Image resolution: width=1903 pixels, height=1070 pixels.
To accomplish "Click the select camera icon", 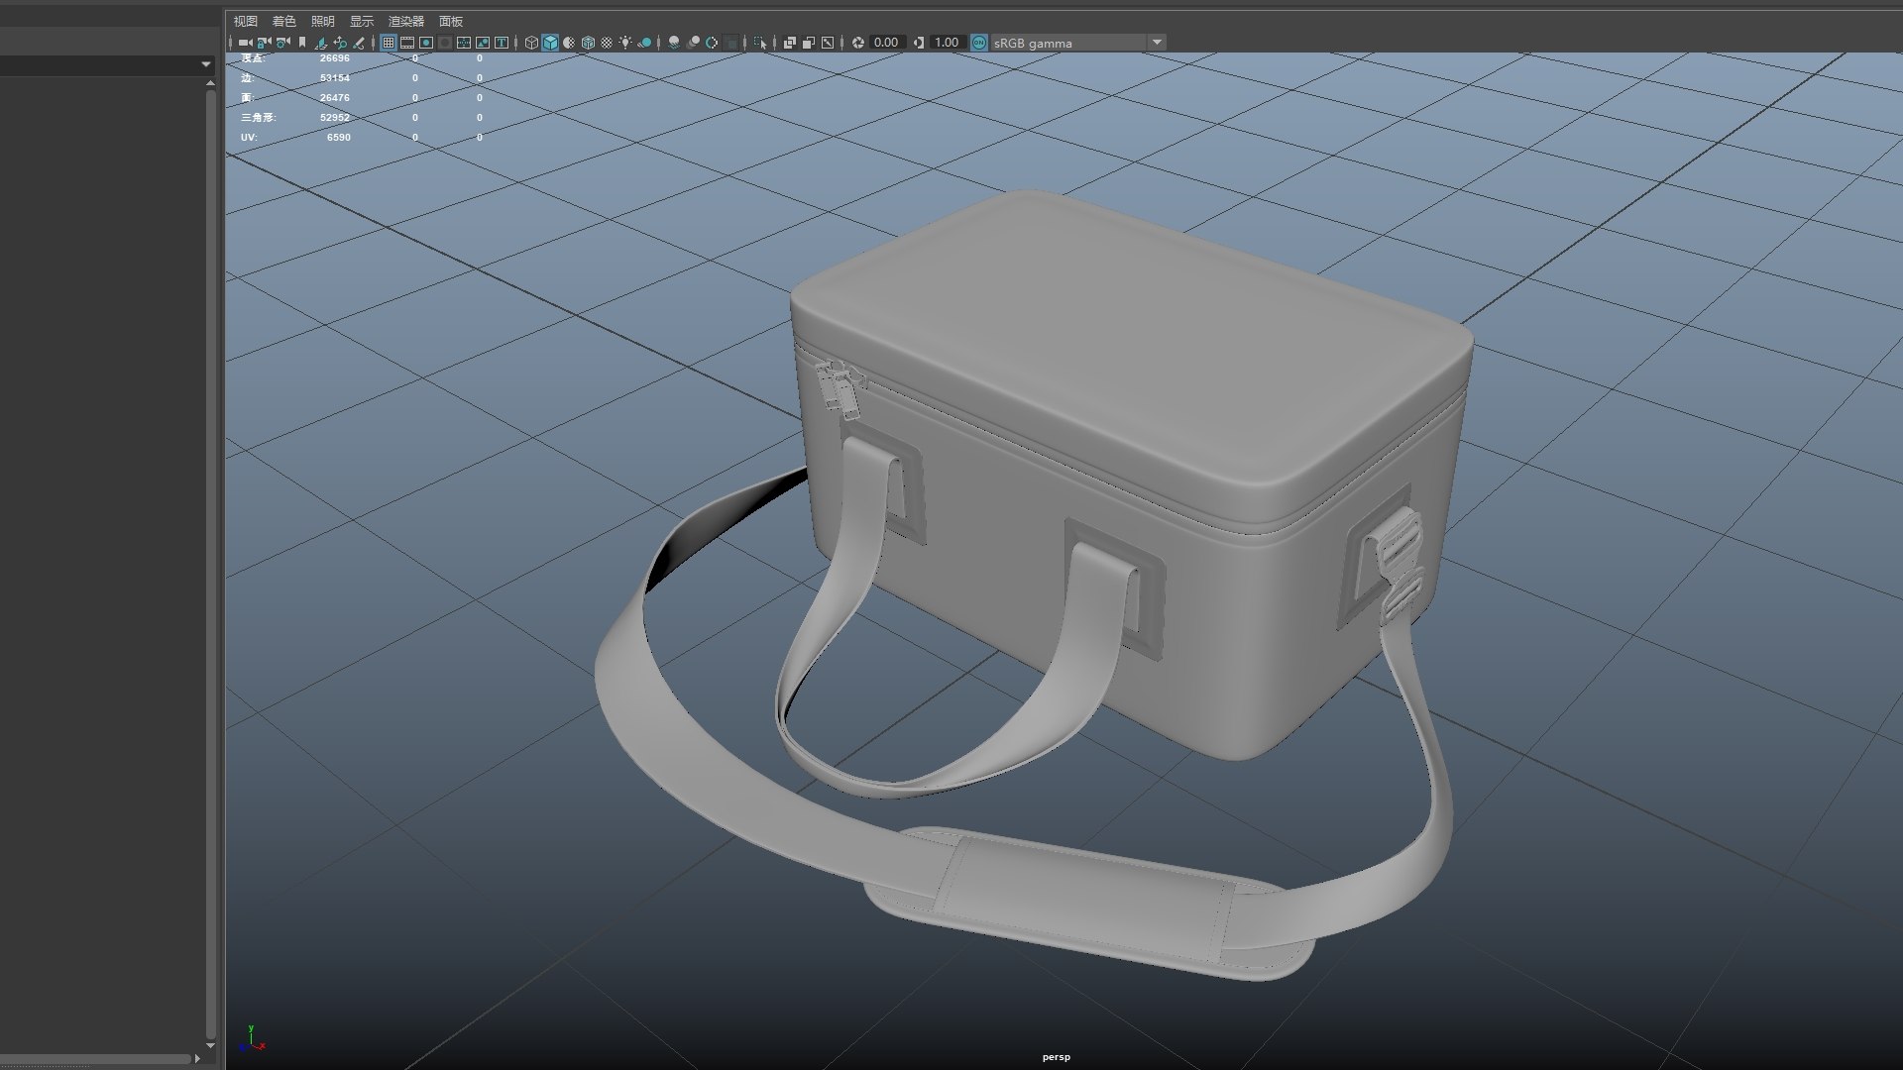I will pos(244,43).
